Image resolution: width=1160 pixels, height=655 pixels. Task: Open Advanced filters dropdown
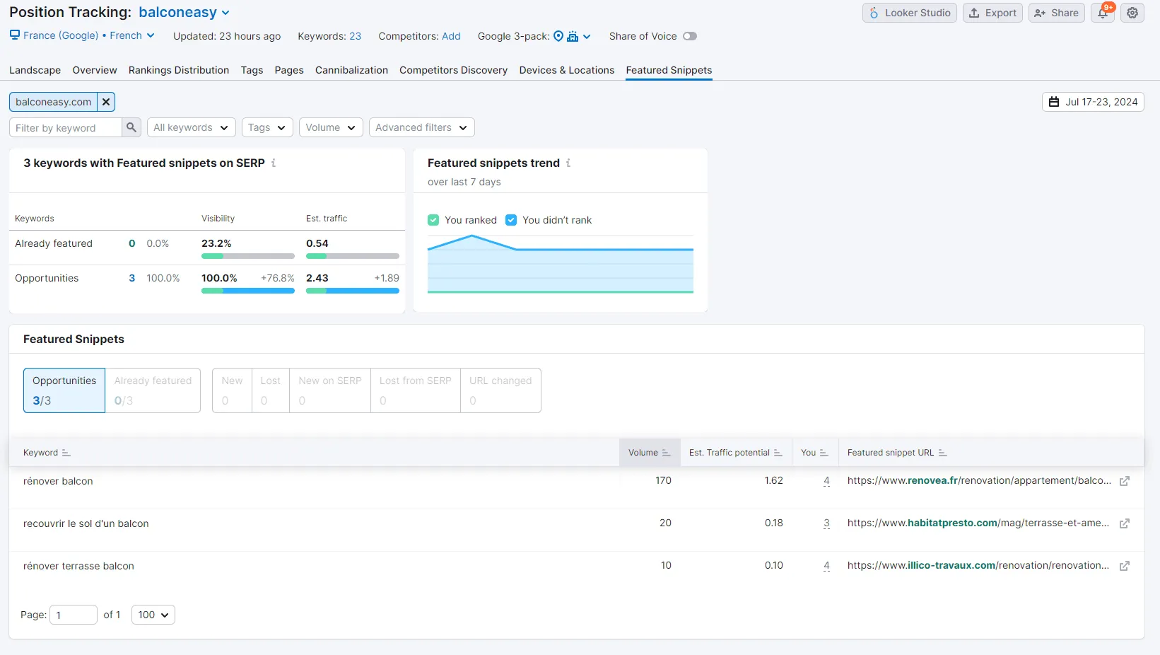pyautogui.click(x=421, y=127)
